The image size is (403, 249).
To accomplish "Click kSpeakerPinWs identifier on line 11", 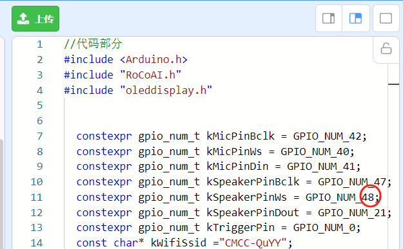I will pyautogui.click(x=247, y=197).
